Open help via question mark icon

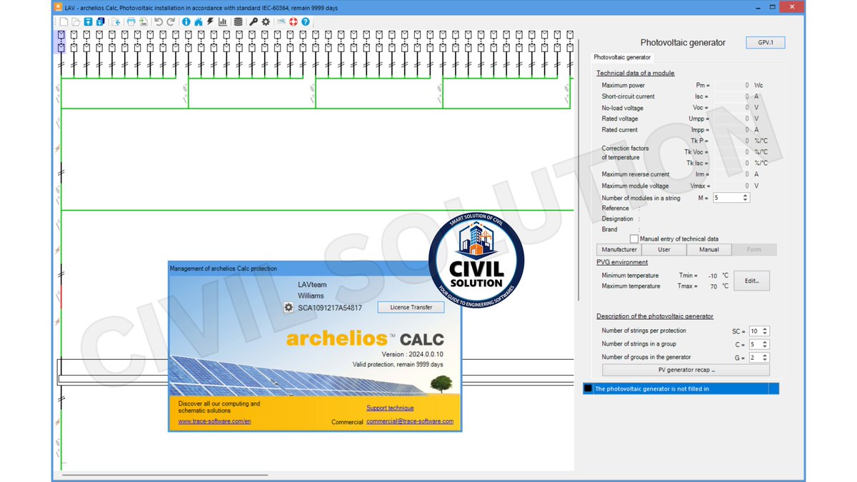tap(306, 22)
